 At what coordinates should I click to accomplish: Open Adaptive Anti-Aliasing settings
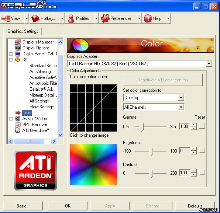coord(43,77)
